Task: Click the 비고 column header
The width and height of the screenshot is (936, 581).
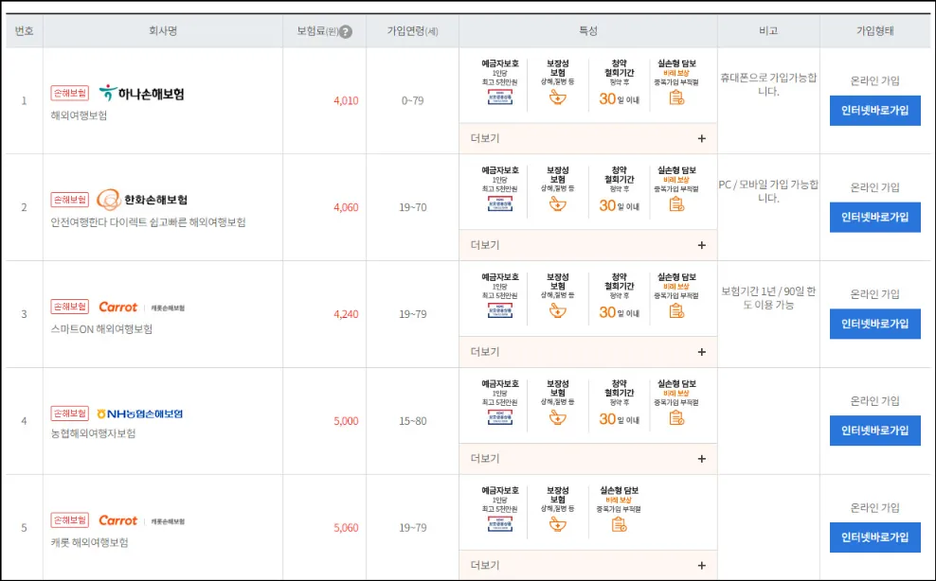Action: (x=768, y=31)
